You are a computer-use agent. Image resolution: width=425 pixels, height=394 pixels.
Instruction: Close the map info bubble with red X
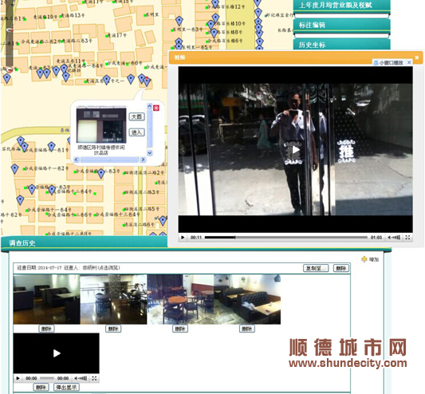156,108
